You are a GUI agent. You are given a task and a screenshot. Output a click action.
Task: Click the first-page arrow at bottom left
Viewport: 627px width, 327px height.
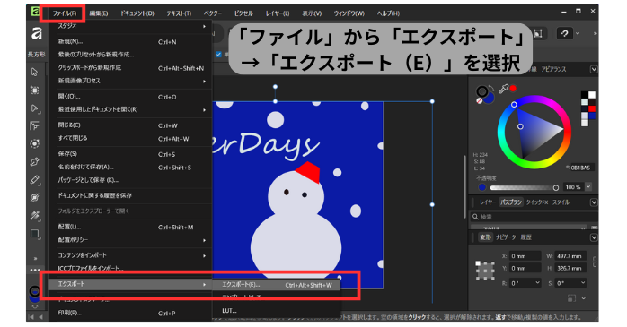point(32,317)
